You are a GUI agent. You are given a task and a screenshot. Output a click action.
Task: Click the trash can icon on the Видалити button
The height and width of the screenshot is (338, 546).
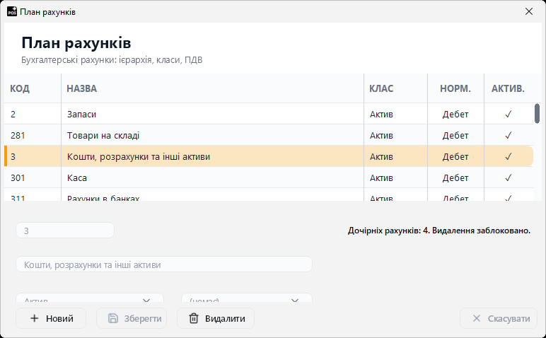pos(194,318)
